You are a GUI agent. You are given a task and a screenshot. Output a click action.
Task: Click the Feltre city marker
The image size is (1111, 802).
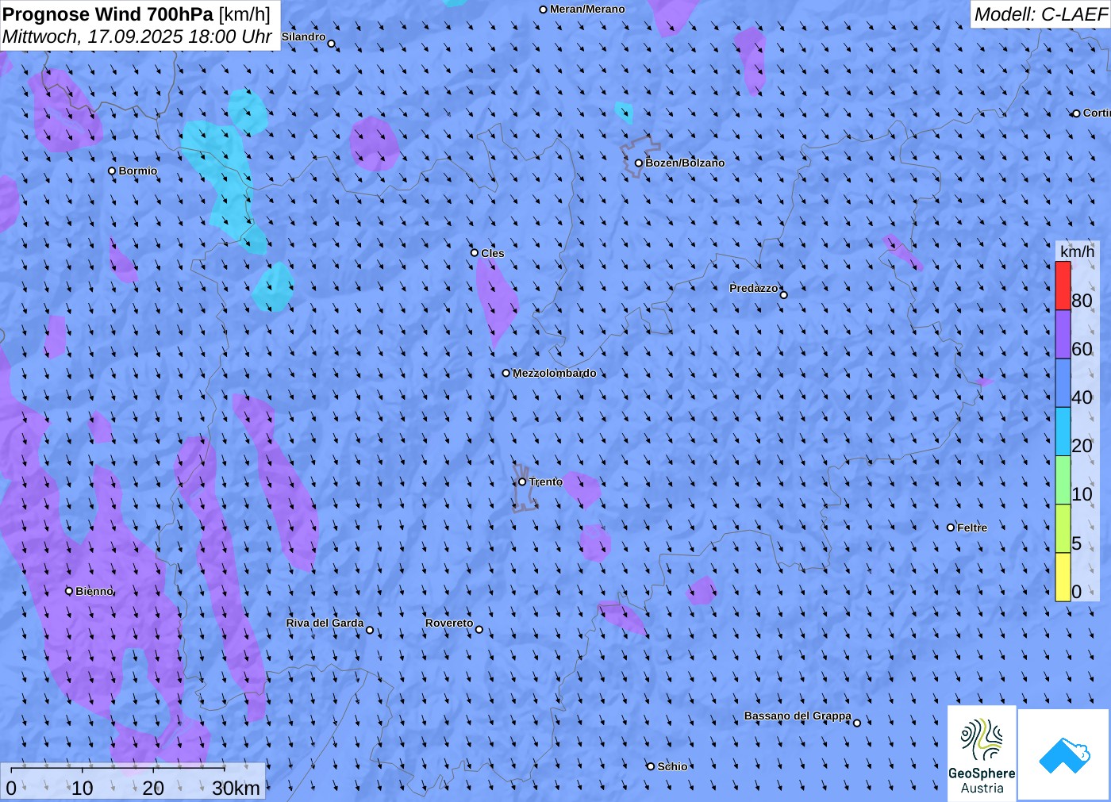pos(951,528)
